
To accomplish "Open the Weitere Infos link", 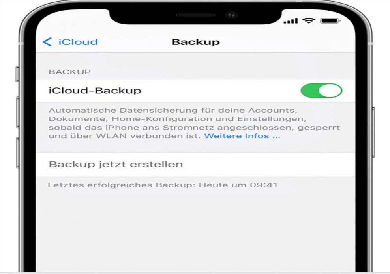I will click(x=242, y=136).
